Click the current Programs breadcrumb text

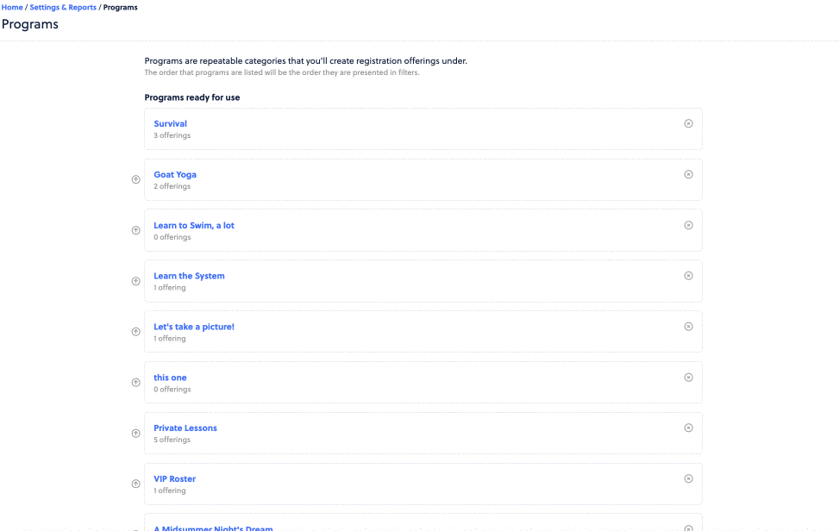pos(121,8)
